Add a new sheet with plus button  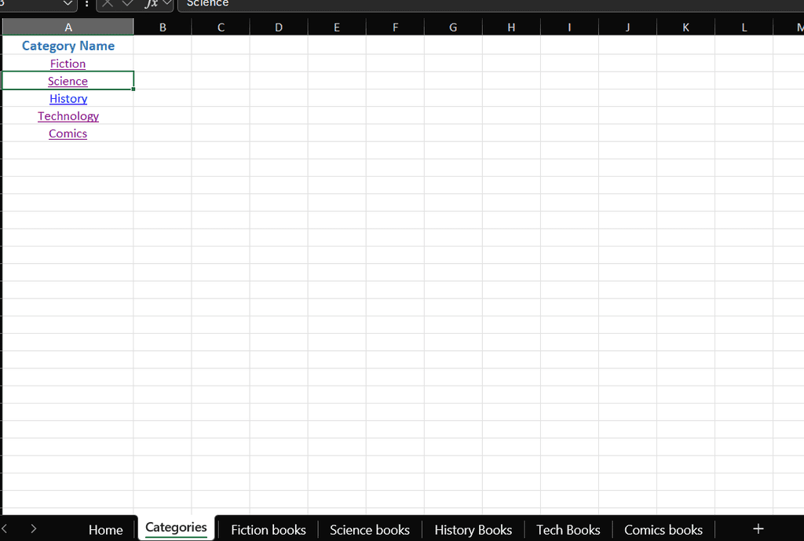pyautogui.click(x=758, y=528)
